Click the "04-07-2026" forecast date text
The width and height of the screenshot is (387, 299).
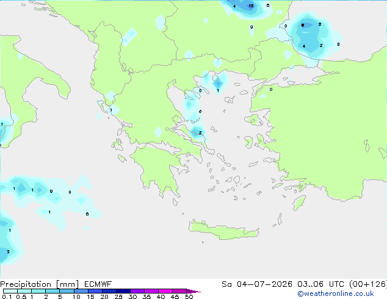tap(264, 284)
